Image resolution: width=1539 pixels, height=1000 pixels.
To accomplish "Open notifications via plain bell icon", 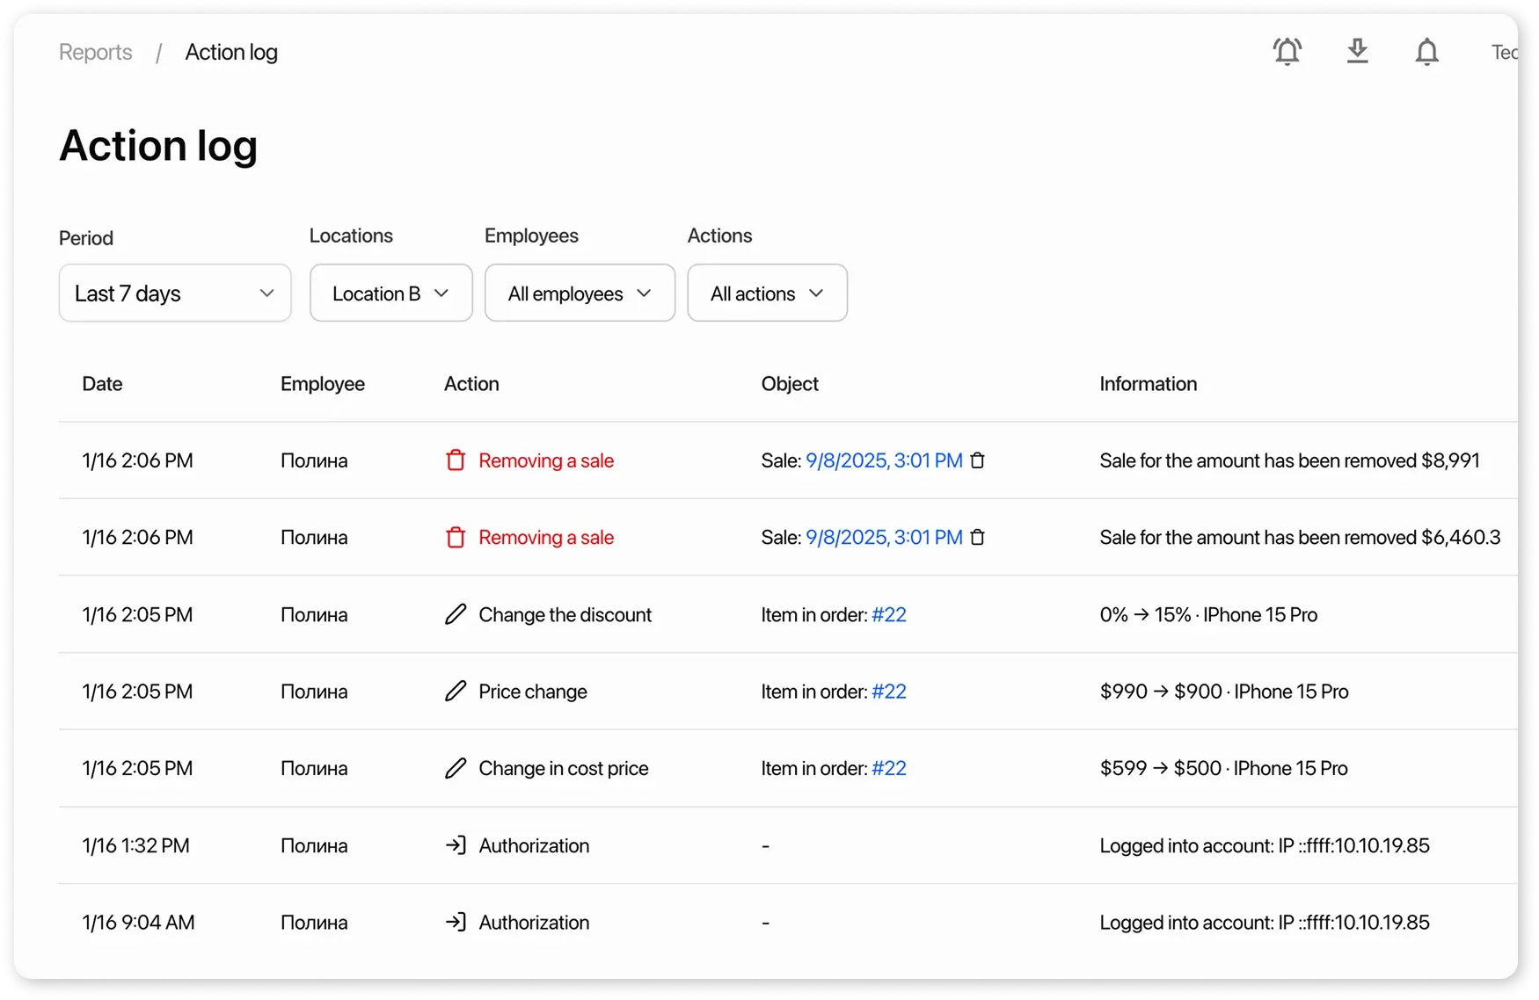I will click(x=1426, y=52).
